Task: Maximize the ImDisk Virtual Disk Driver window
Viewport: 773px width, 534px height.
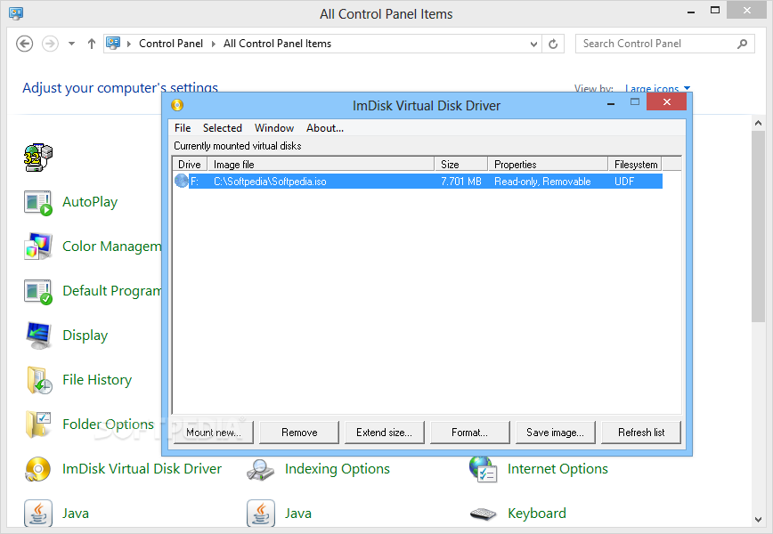Action: click(635, 102)
